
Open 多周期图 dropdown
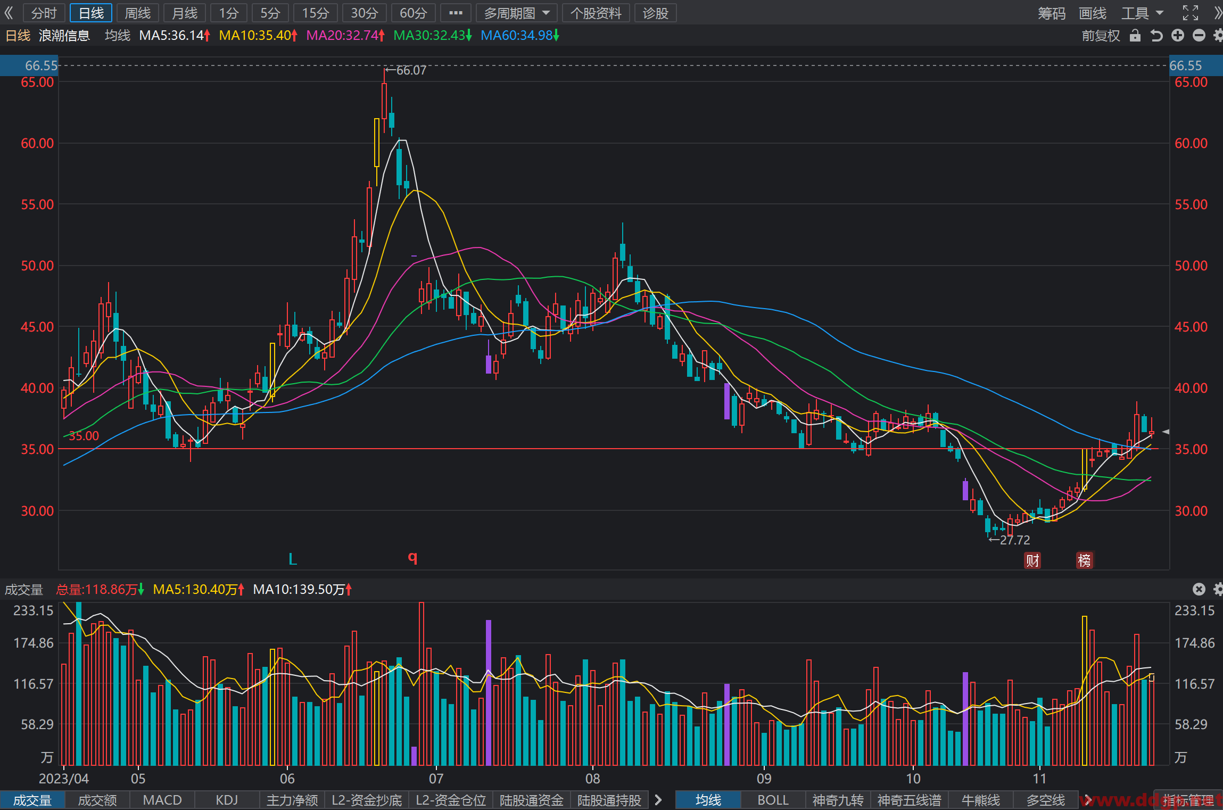(516, 13)
